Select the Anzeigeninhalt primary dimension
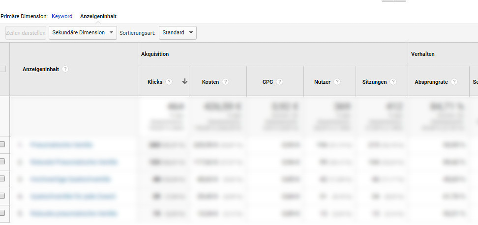This screenshot has width=478, height=225. click(98, 16)
